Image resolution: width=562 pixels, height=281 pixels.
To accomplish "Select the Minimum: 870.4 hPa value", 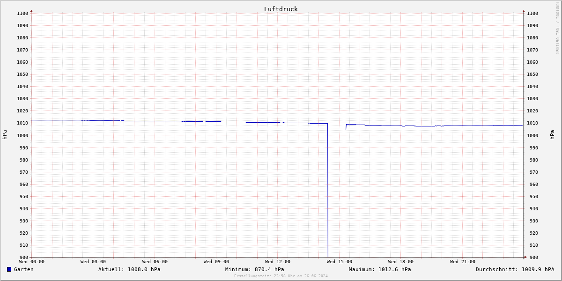I will pyautogui.click(x=254, y=269).
